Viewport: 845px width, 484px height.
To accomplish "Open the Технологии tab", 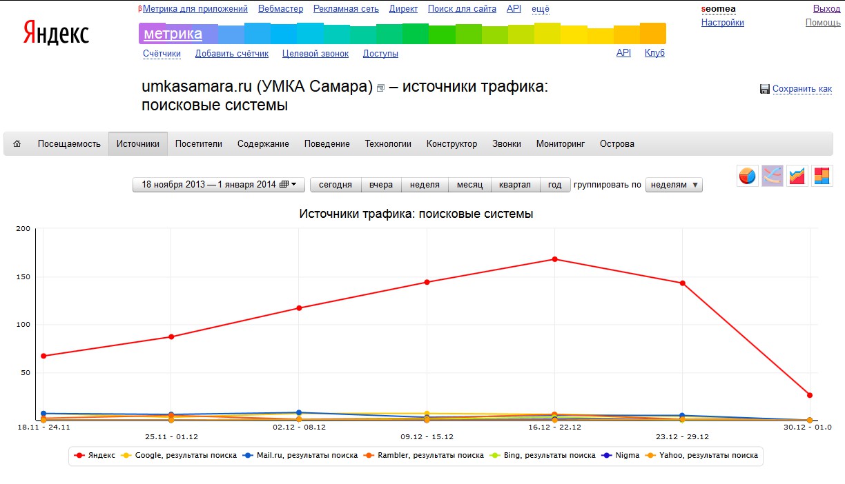I will click(x=388, y=143).
